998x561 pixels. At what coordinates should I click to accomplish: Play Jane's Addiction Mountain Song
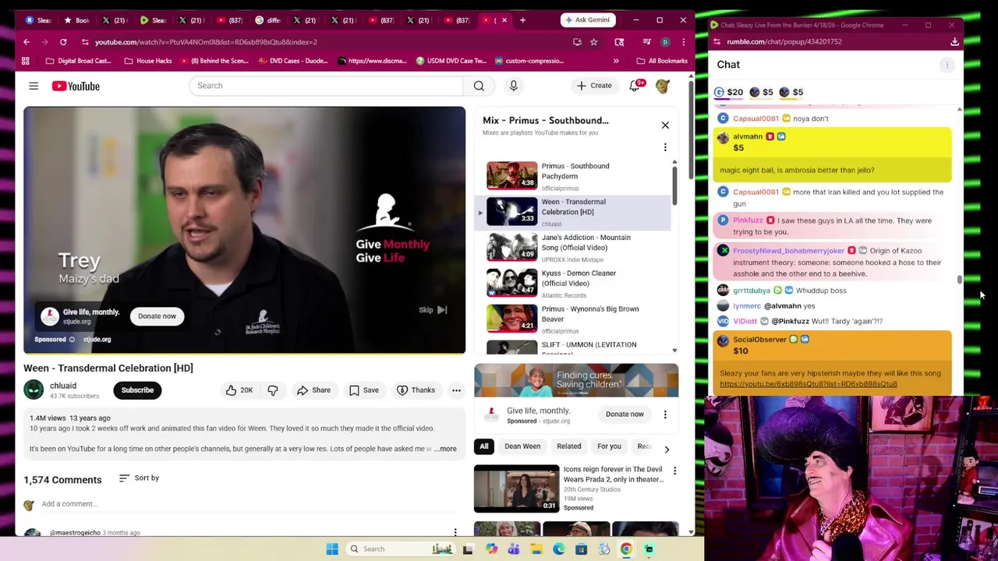573,249
